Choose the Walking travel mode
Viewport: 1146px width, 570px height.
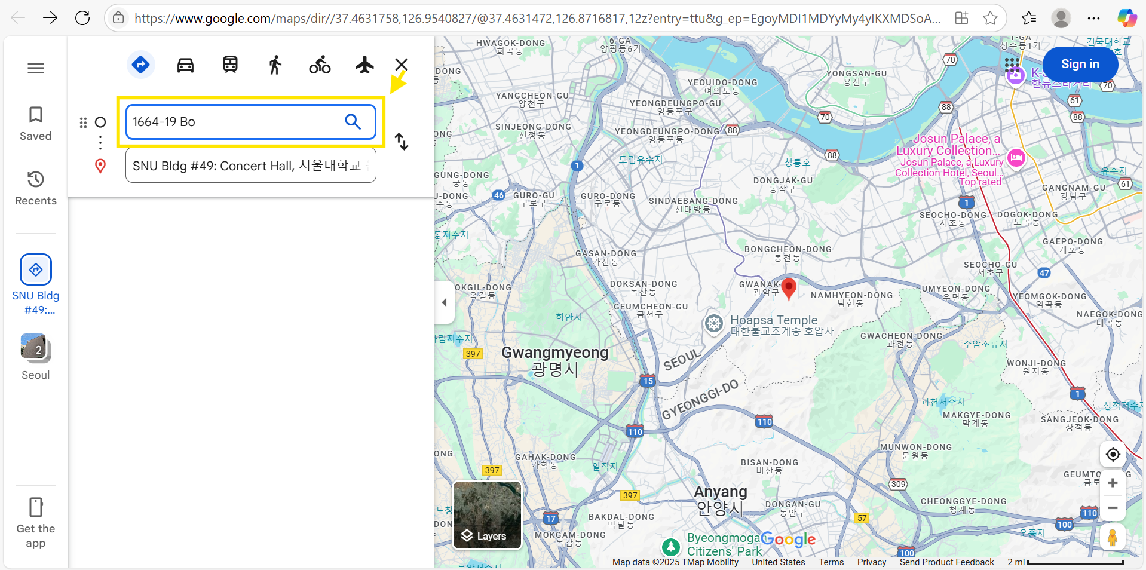(275, 65)
